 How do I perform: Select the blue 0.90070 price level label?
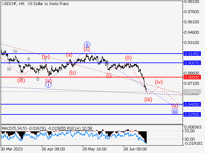point(192,63)
